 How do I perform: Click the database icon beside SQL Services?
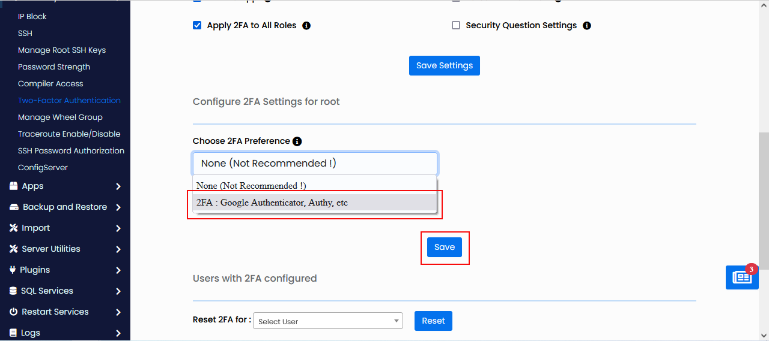point(13,291)
